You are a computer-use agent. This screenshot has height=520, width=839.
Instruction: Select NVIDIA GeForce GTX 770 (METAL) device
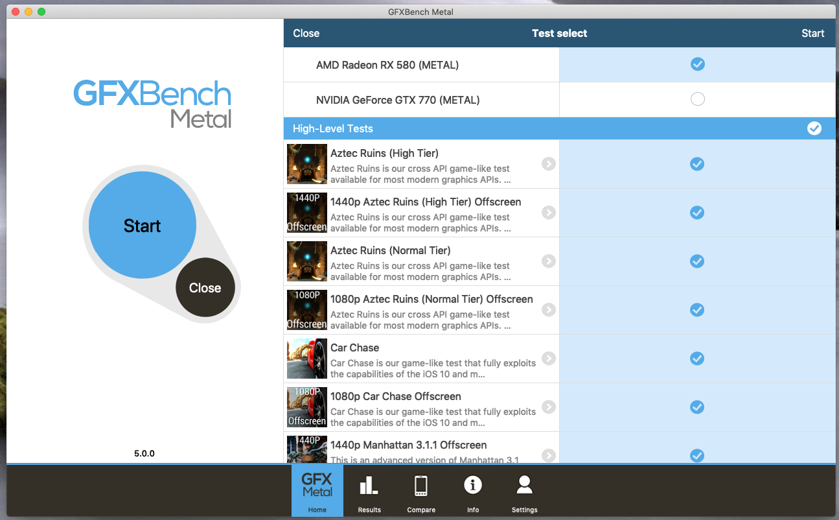click(x=698, y=99)
